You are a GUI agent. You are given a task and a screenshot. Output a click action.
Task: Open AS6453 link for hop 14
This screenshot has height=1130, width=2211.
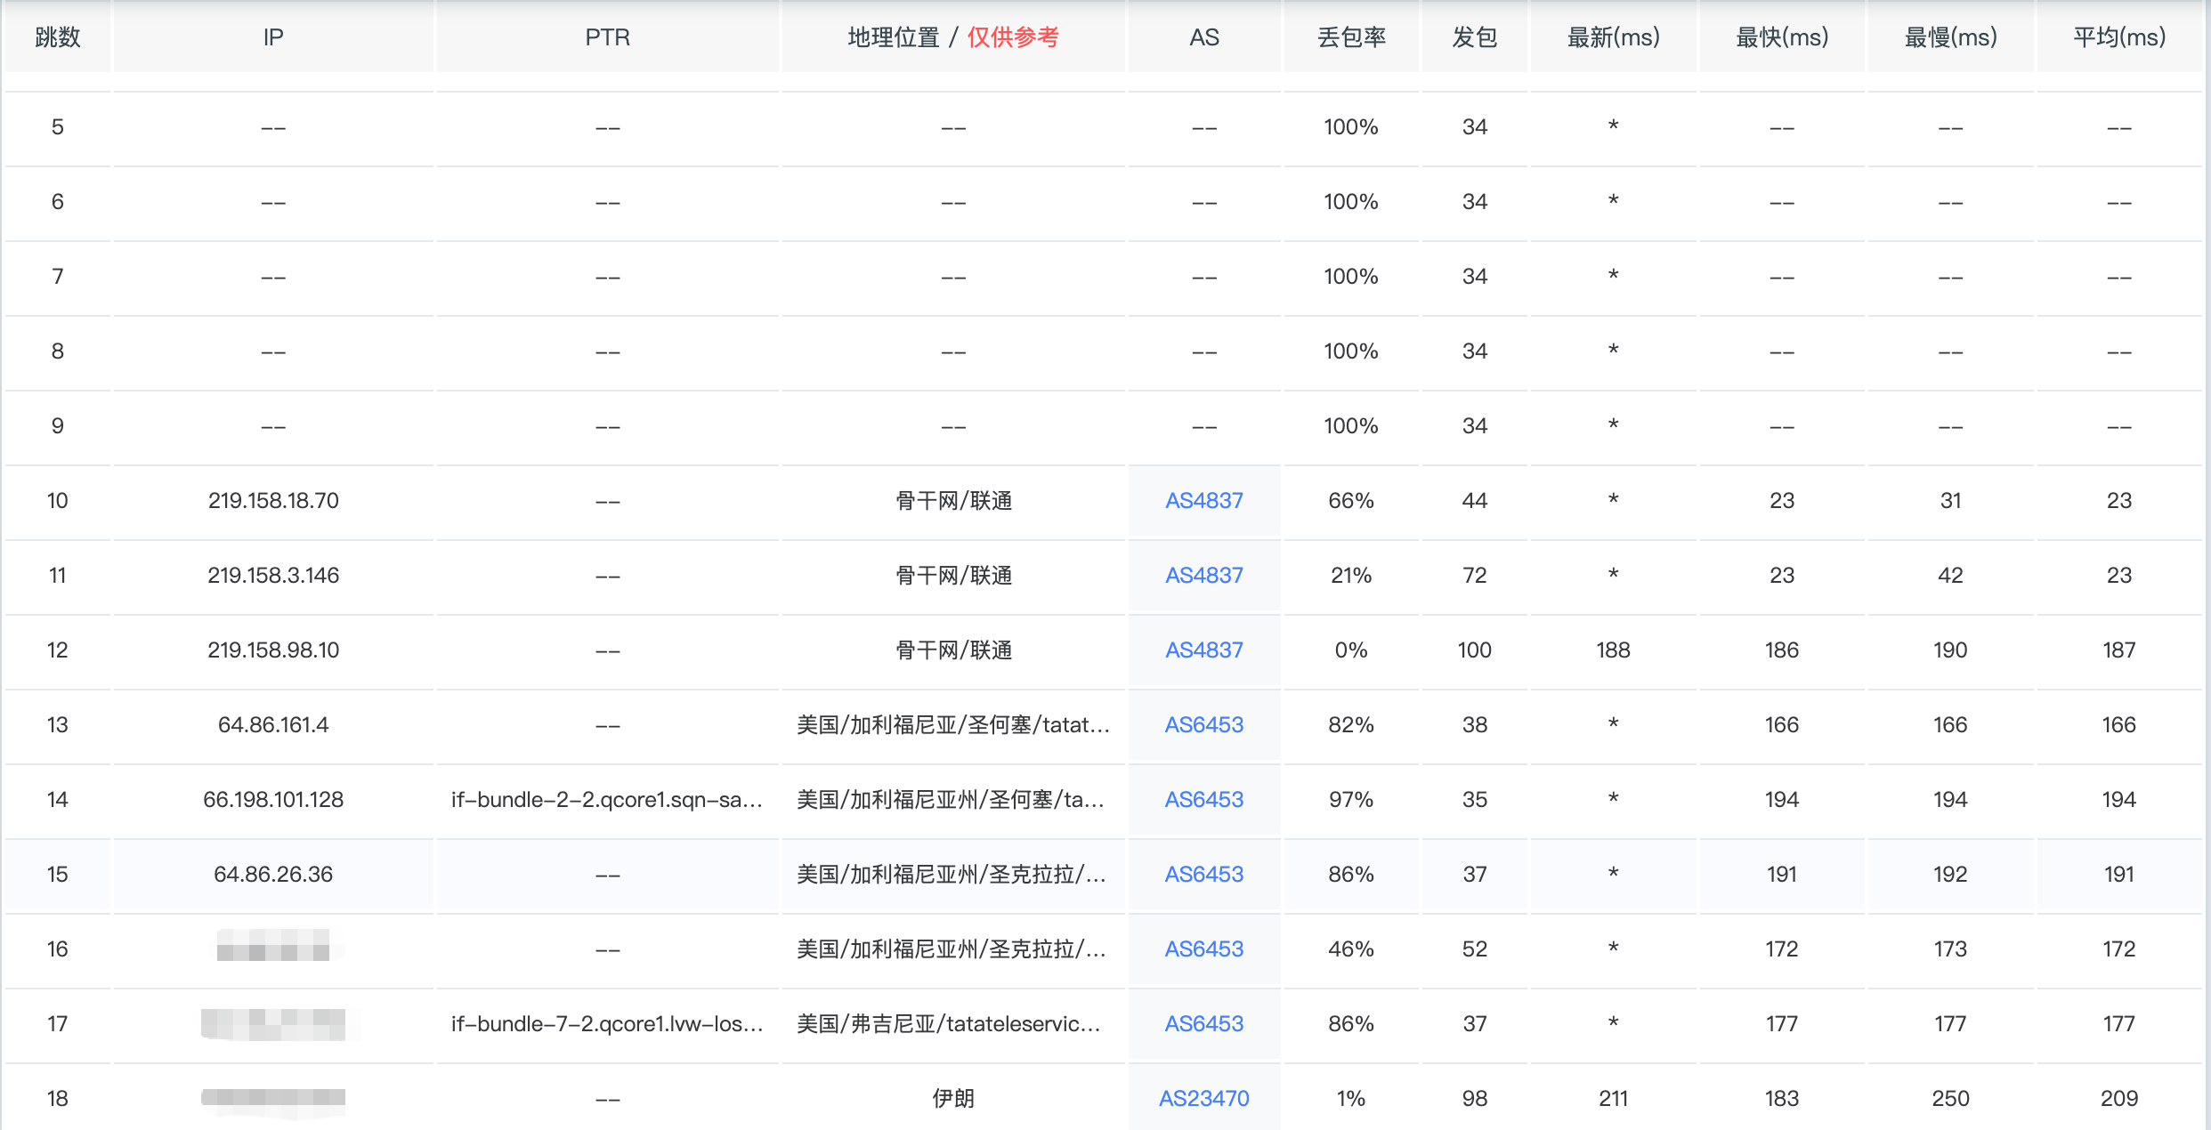(x=1203, y=800)
